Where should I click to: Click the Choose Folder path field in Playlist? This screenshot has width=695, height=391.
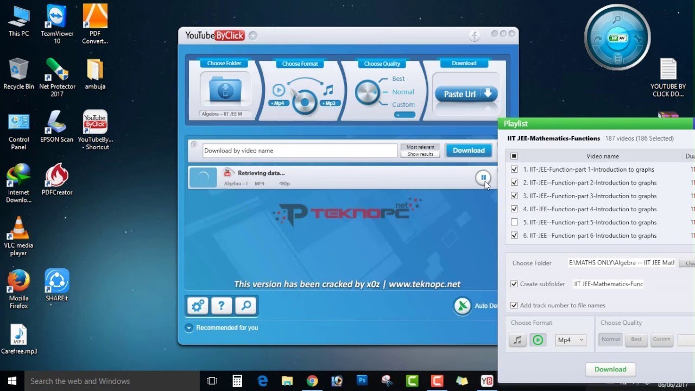pos(622,263)
